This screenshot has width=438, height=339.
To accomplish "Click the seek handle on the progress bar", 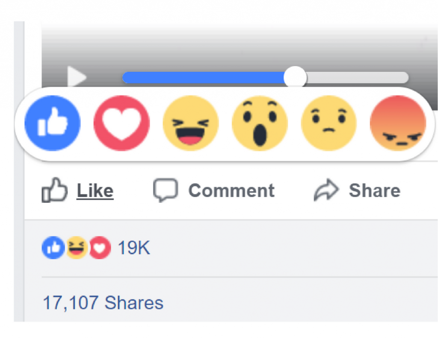I will [295, 77].
